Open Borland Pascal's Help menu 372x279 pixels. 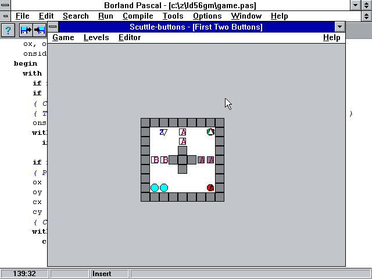[x=279, y=16]
